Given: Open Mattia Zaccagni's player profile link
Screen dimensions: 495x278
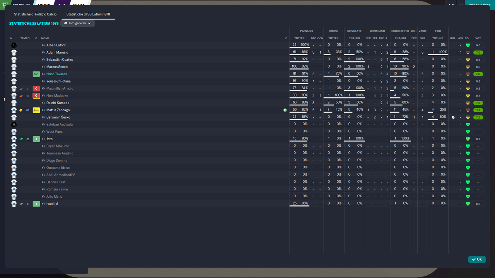Looking at the screenshot, I should click(x=58, y=110).
